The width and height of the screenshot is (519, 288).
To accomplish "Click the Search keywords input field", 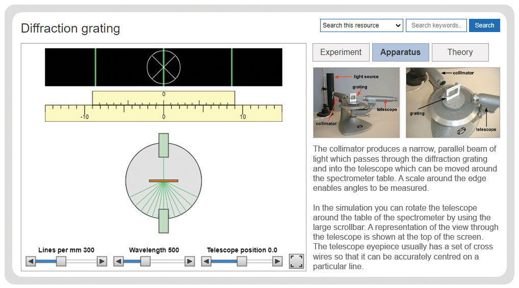I will pyautogui.click(x=436, y=25).
